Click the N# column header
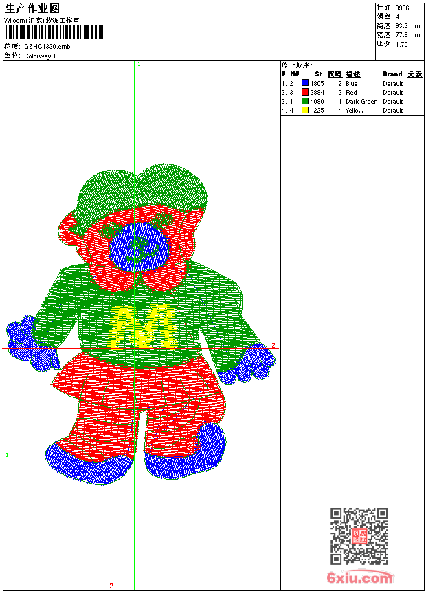Viewport: 426px width, 591px height. (x=295, y=74)
